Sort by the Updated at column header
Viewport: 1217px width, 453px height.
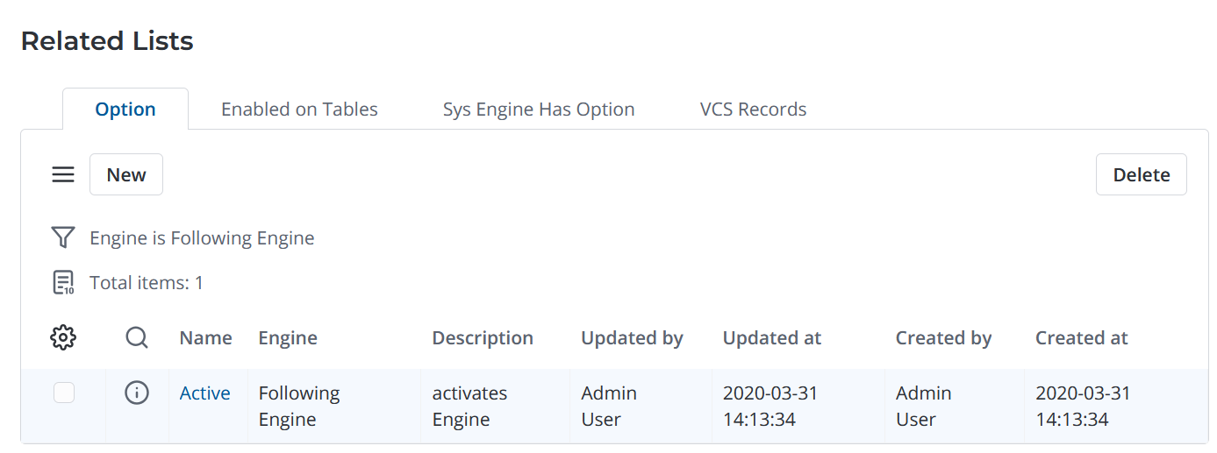772,338
